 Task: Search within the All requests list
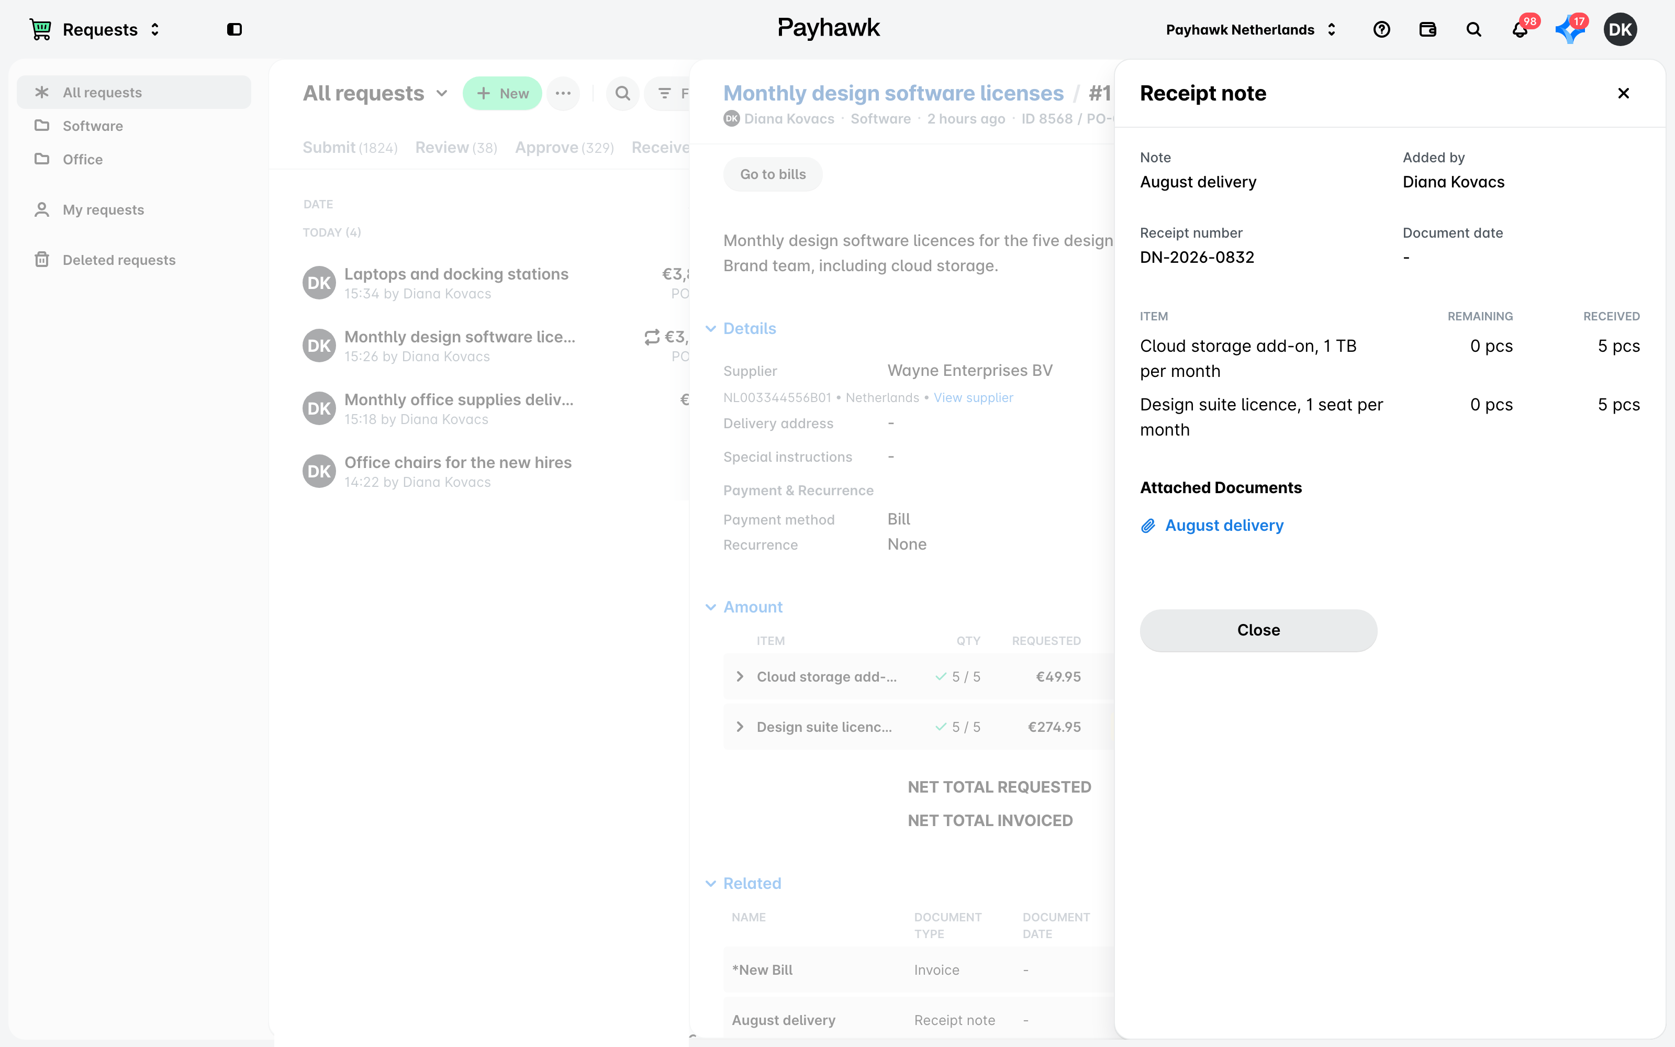pyautogui.click(x=623, y=94)
